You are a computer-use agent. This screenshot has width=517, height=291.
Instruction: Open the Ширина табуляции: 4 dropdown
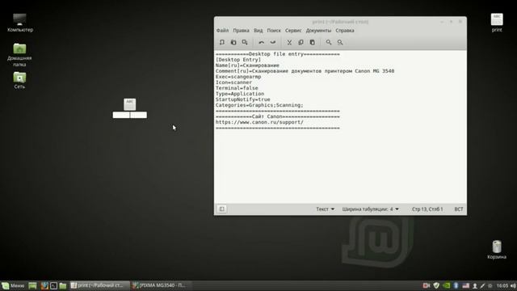click(x=370, y=209)
